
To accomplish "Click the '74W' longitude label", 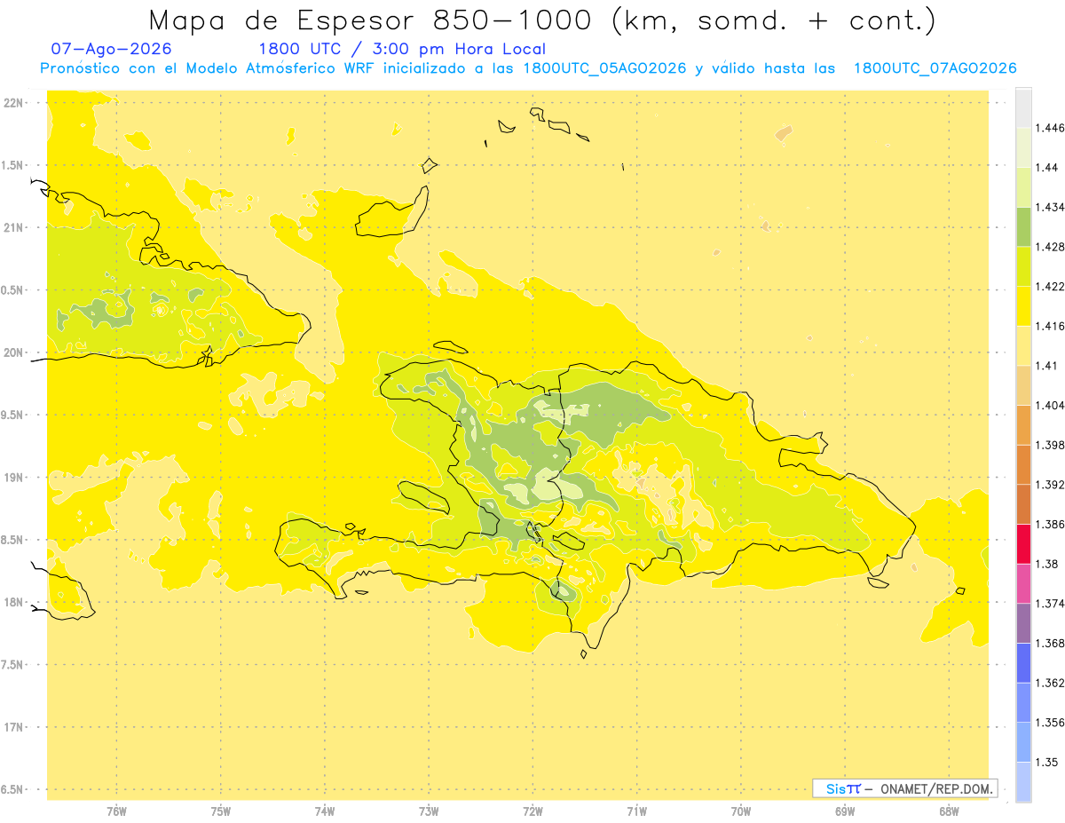I will [x=324, y=811].
